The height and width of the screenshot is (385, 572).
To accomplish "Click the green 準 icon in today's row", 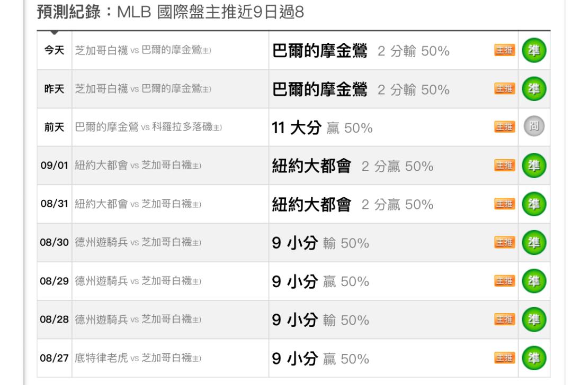I will tap(534, 50).
